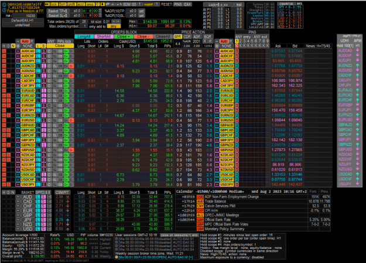Select pin number 1 tab
The image size is (366, 263).
(237, 41)
